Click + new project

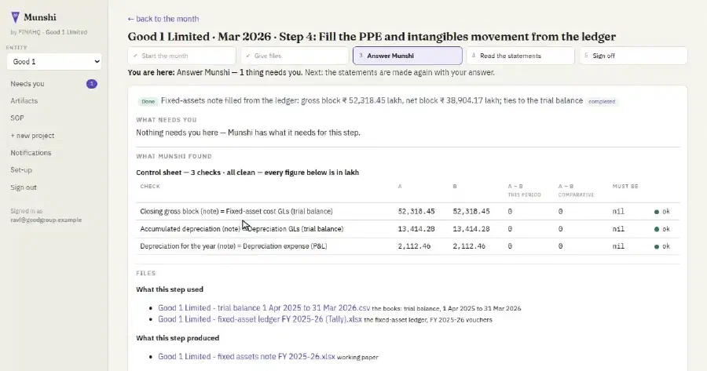(32, 136)
